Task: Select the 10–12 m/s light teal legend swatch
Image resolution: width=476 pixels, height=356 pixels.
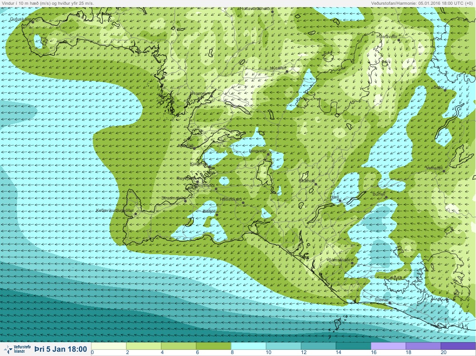Action: (284, 346)
